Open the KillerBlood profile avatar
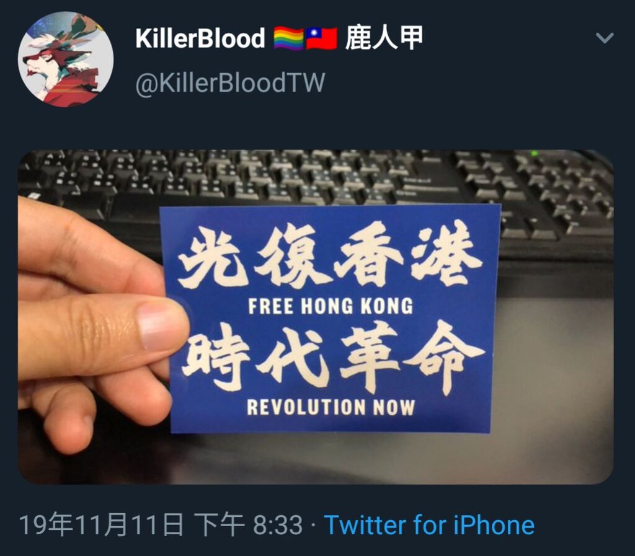The image size is (635, 556). tap(66, 60)
